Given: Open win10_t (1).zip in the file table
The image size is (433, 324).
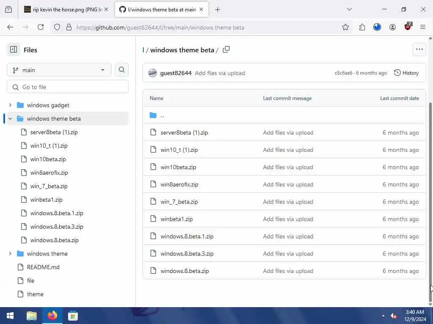Looking at the screenshot, I should click(179, 150).
